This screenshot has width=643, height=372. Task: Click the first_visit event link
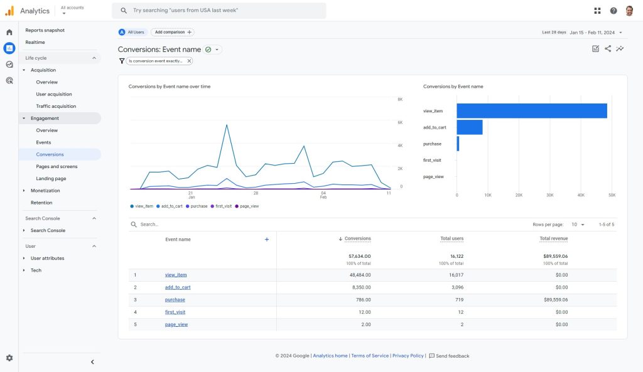coord(175,312)
